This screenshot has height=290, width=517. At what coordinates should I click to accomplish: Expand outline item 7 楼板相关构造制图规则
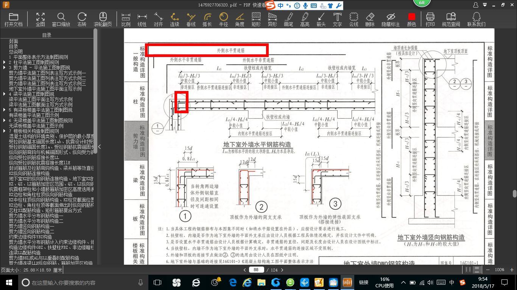(x=5, y=131)
